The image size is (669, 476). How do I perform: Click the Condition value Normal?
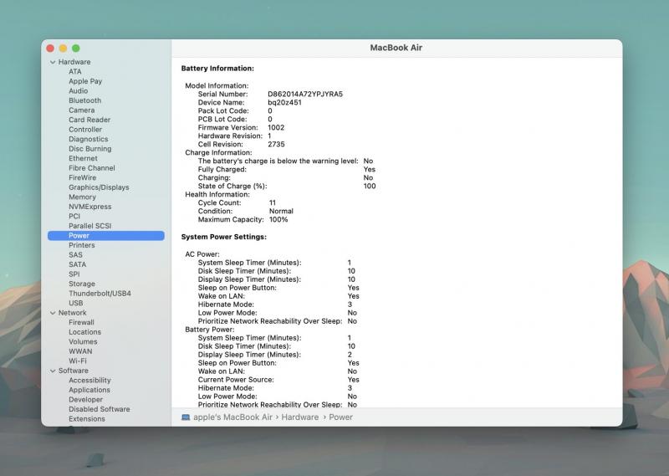281,212
